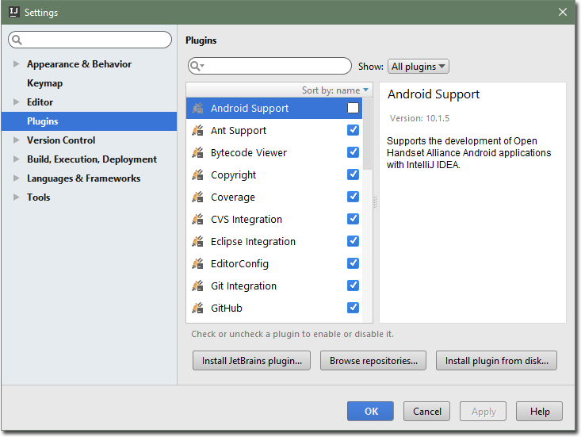
Task: Expand Languages & Frameworks node
Action: coord(16,178)
